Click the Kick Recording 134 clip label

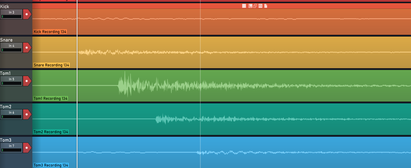pyautogui.click(x=50, y=32)
